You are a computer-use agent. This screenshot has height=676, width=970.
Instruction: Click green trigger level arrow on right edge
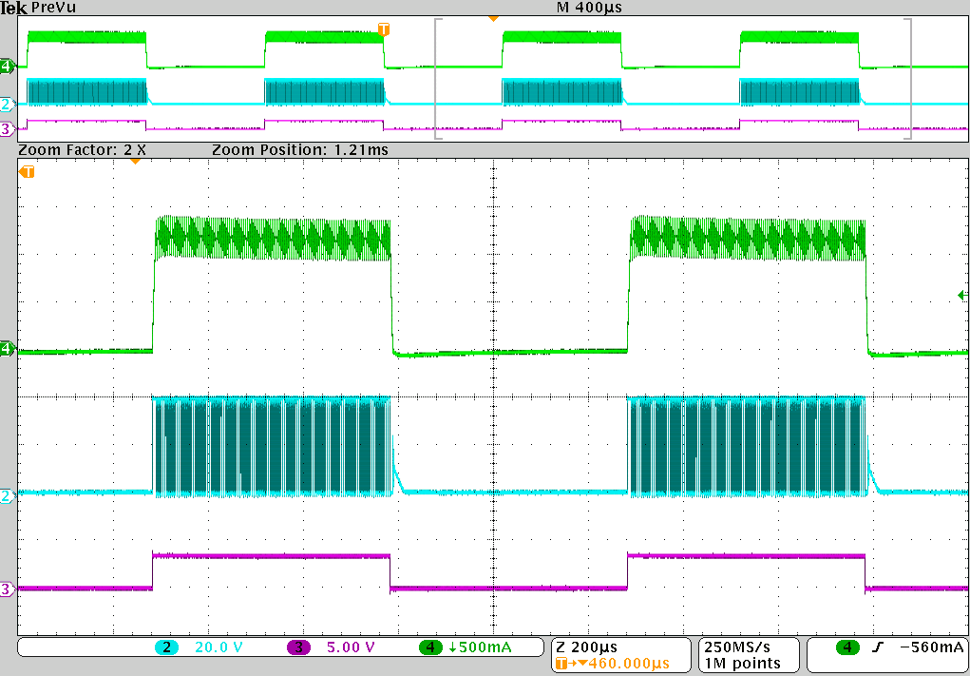tap(962, 296)
